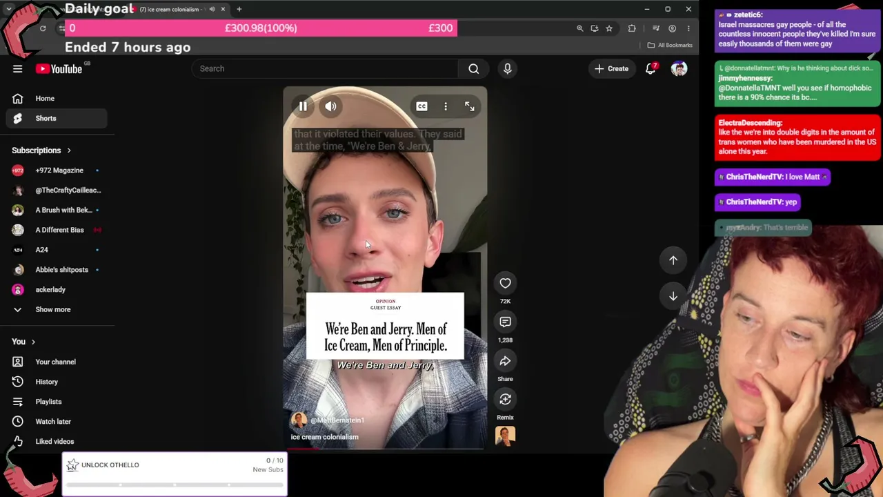This screenshot has width=883, height=497.
Task: Open watch History
Action: [x=55, y=382]
